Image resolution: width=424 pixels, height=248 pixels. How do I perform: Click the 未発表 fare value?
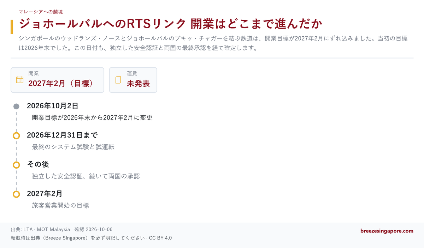(138, 84)
